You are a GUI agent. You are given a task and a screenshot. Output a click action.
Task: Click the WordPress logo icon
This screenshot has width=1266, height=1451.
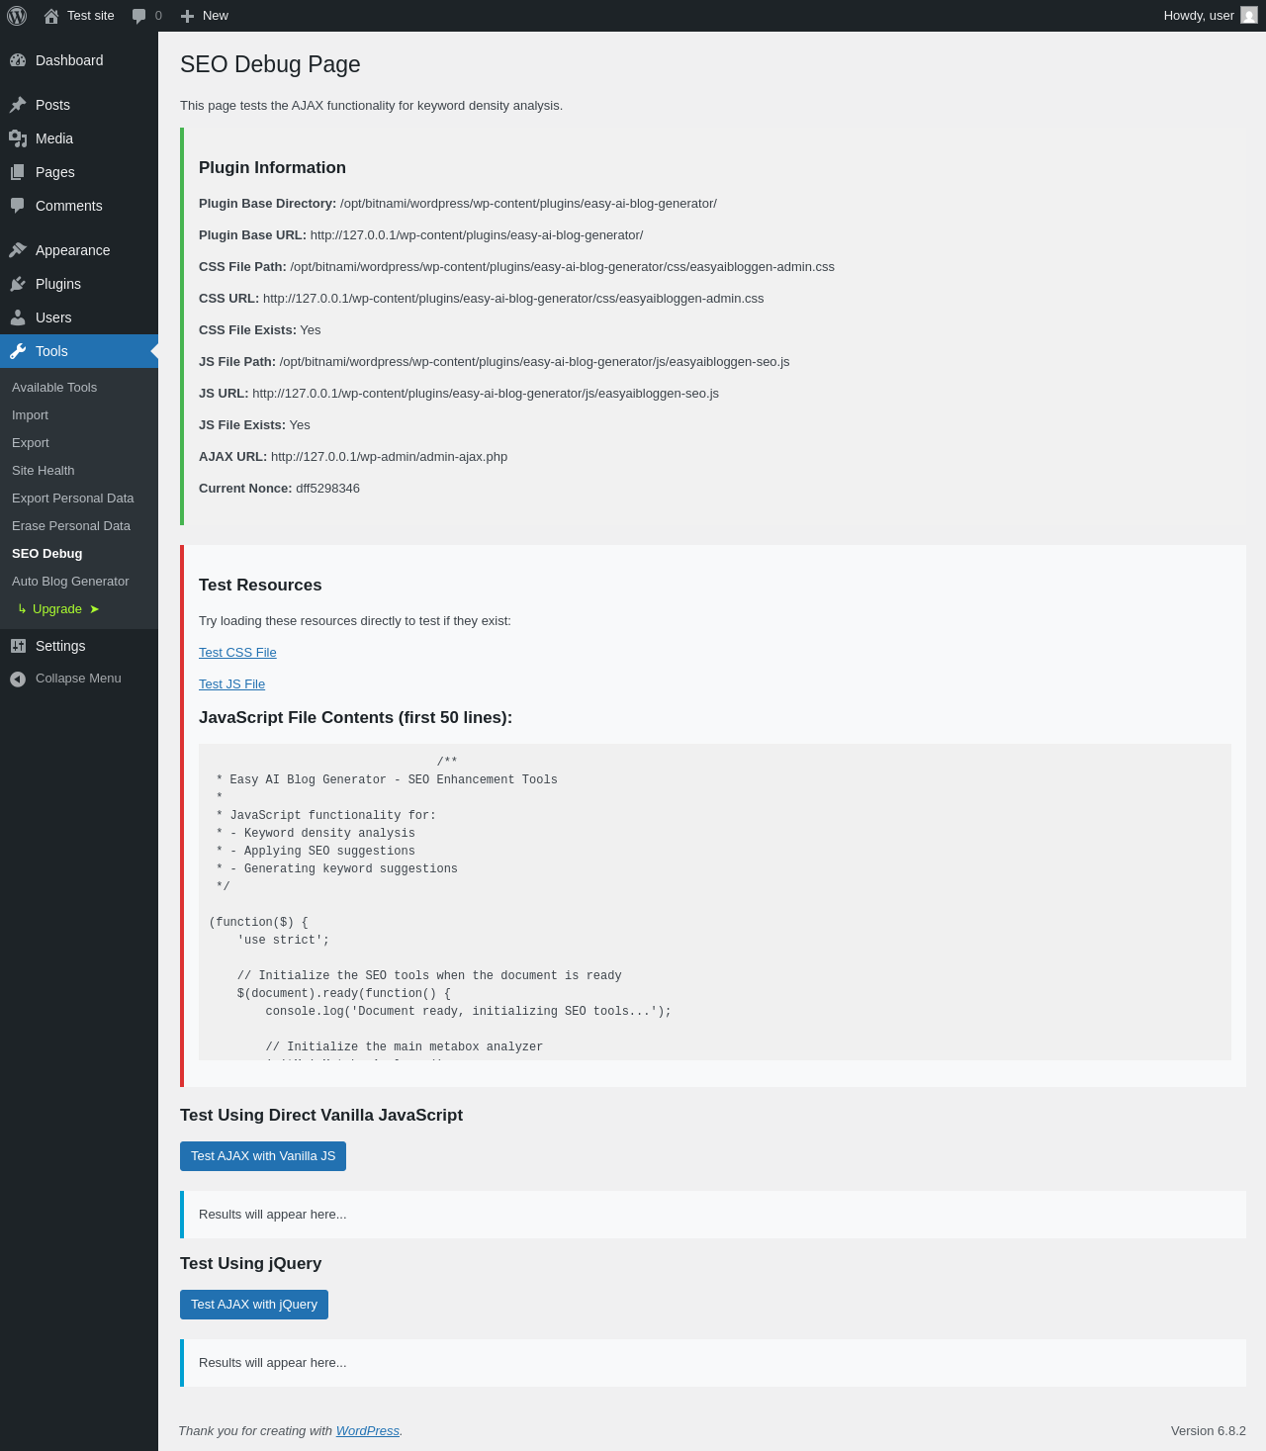(x=17, y=16)
